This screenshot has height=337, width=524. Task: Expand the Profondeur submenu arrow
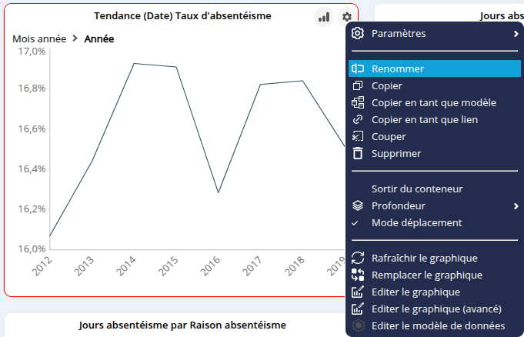(516, 205)
